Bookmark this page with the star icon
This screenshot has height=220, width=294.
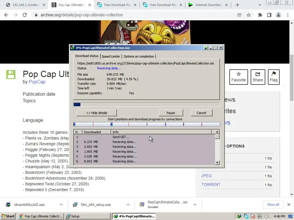249,15
